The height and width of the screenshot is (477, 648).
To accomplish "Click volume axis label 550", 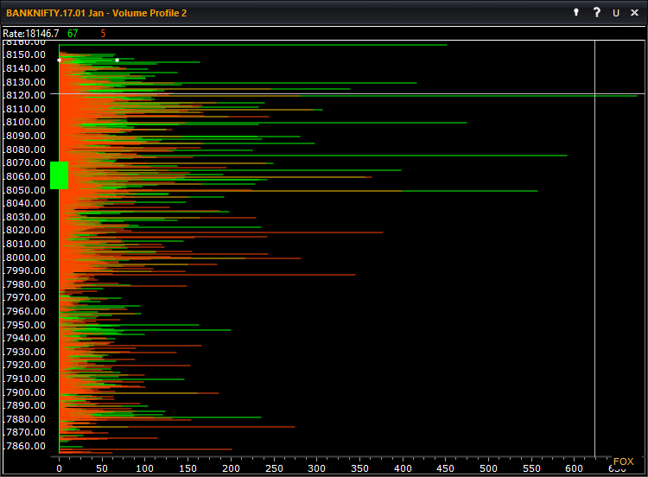I will pos(531,468).
